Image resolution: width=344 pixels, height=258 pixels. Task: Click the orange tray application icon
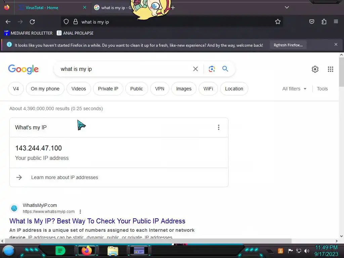point(281,251)
